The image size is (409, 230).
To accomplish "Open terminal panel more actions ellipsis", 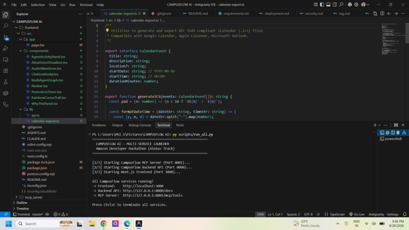I will pos(386,125).
